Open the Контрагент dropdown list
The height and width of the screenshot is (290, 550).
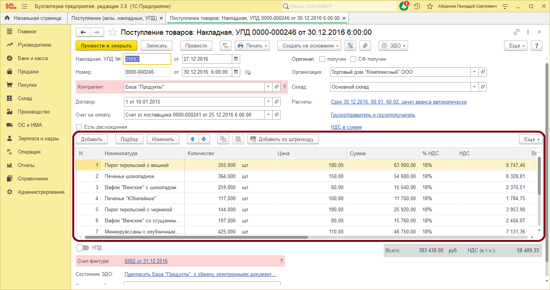268,87
